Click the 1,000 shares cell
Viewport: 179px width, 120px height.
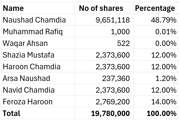(121, 32)
